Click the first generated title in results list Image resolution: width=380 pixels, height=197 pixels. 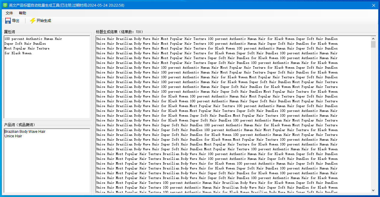click(x=217, y=39)
